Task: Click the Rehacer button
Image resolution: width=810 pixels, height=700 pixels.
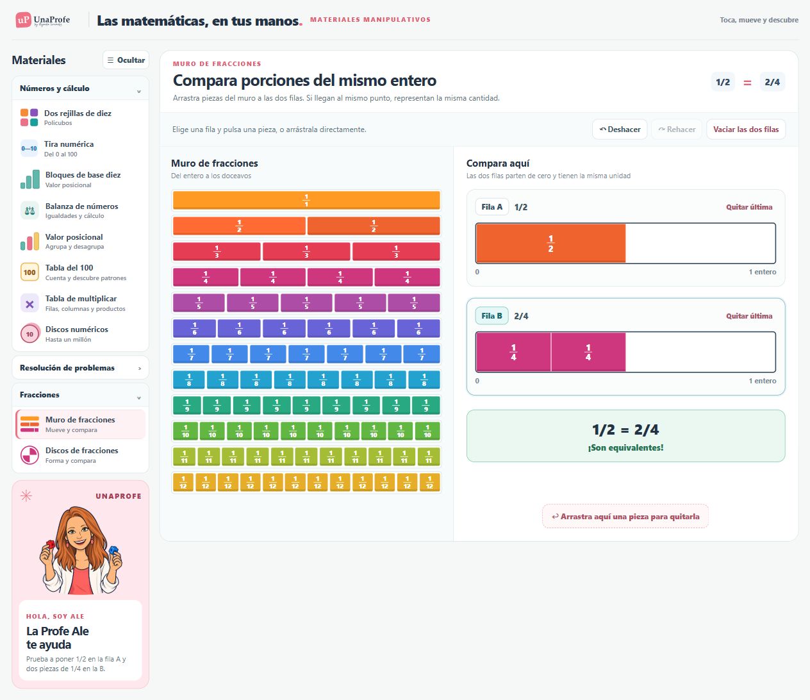Action: tap(677, 129)
